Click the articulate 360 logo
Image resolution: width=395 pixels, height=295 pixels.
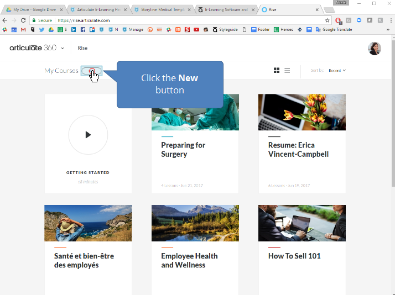(x=33, y=48)
